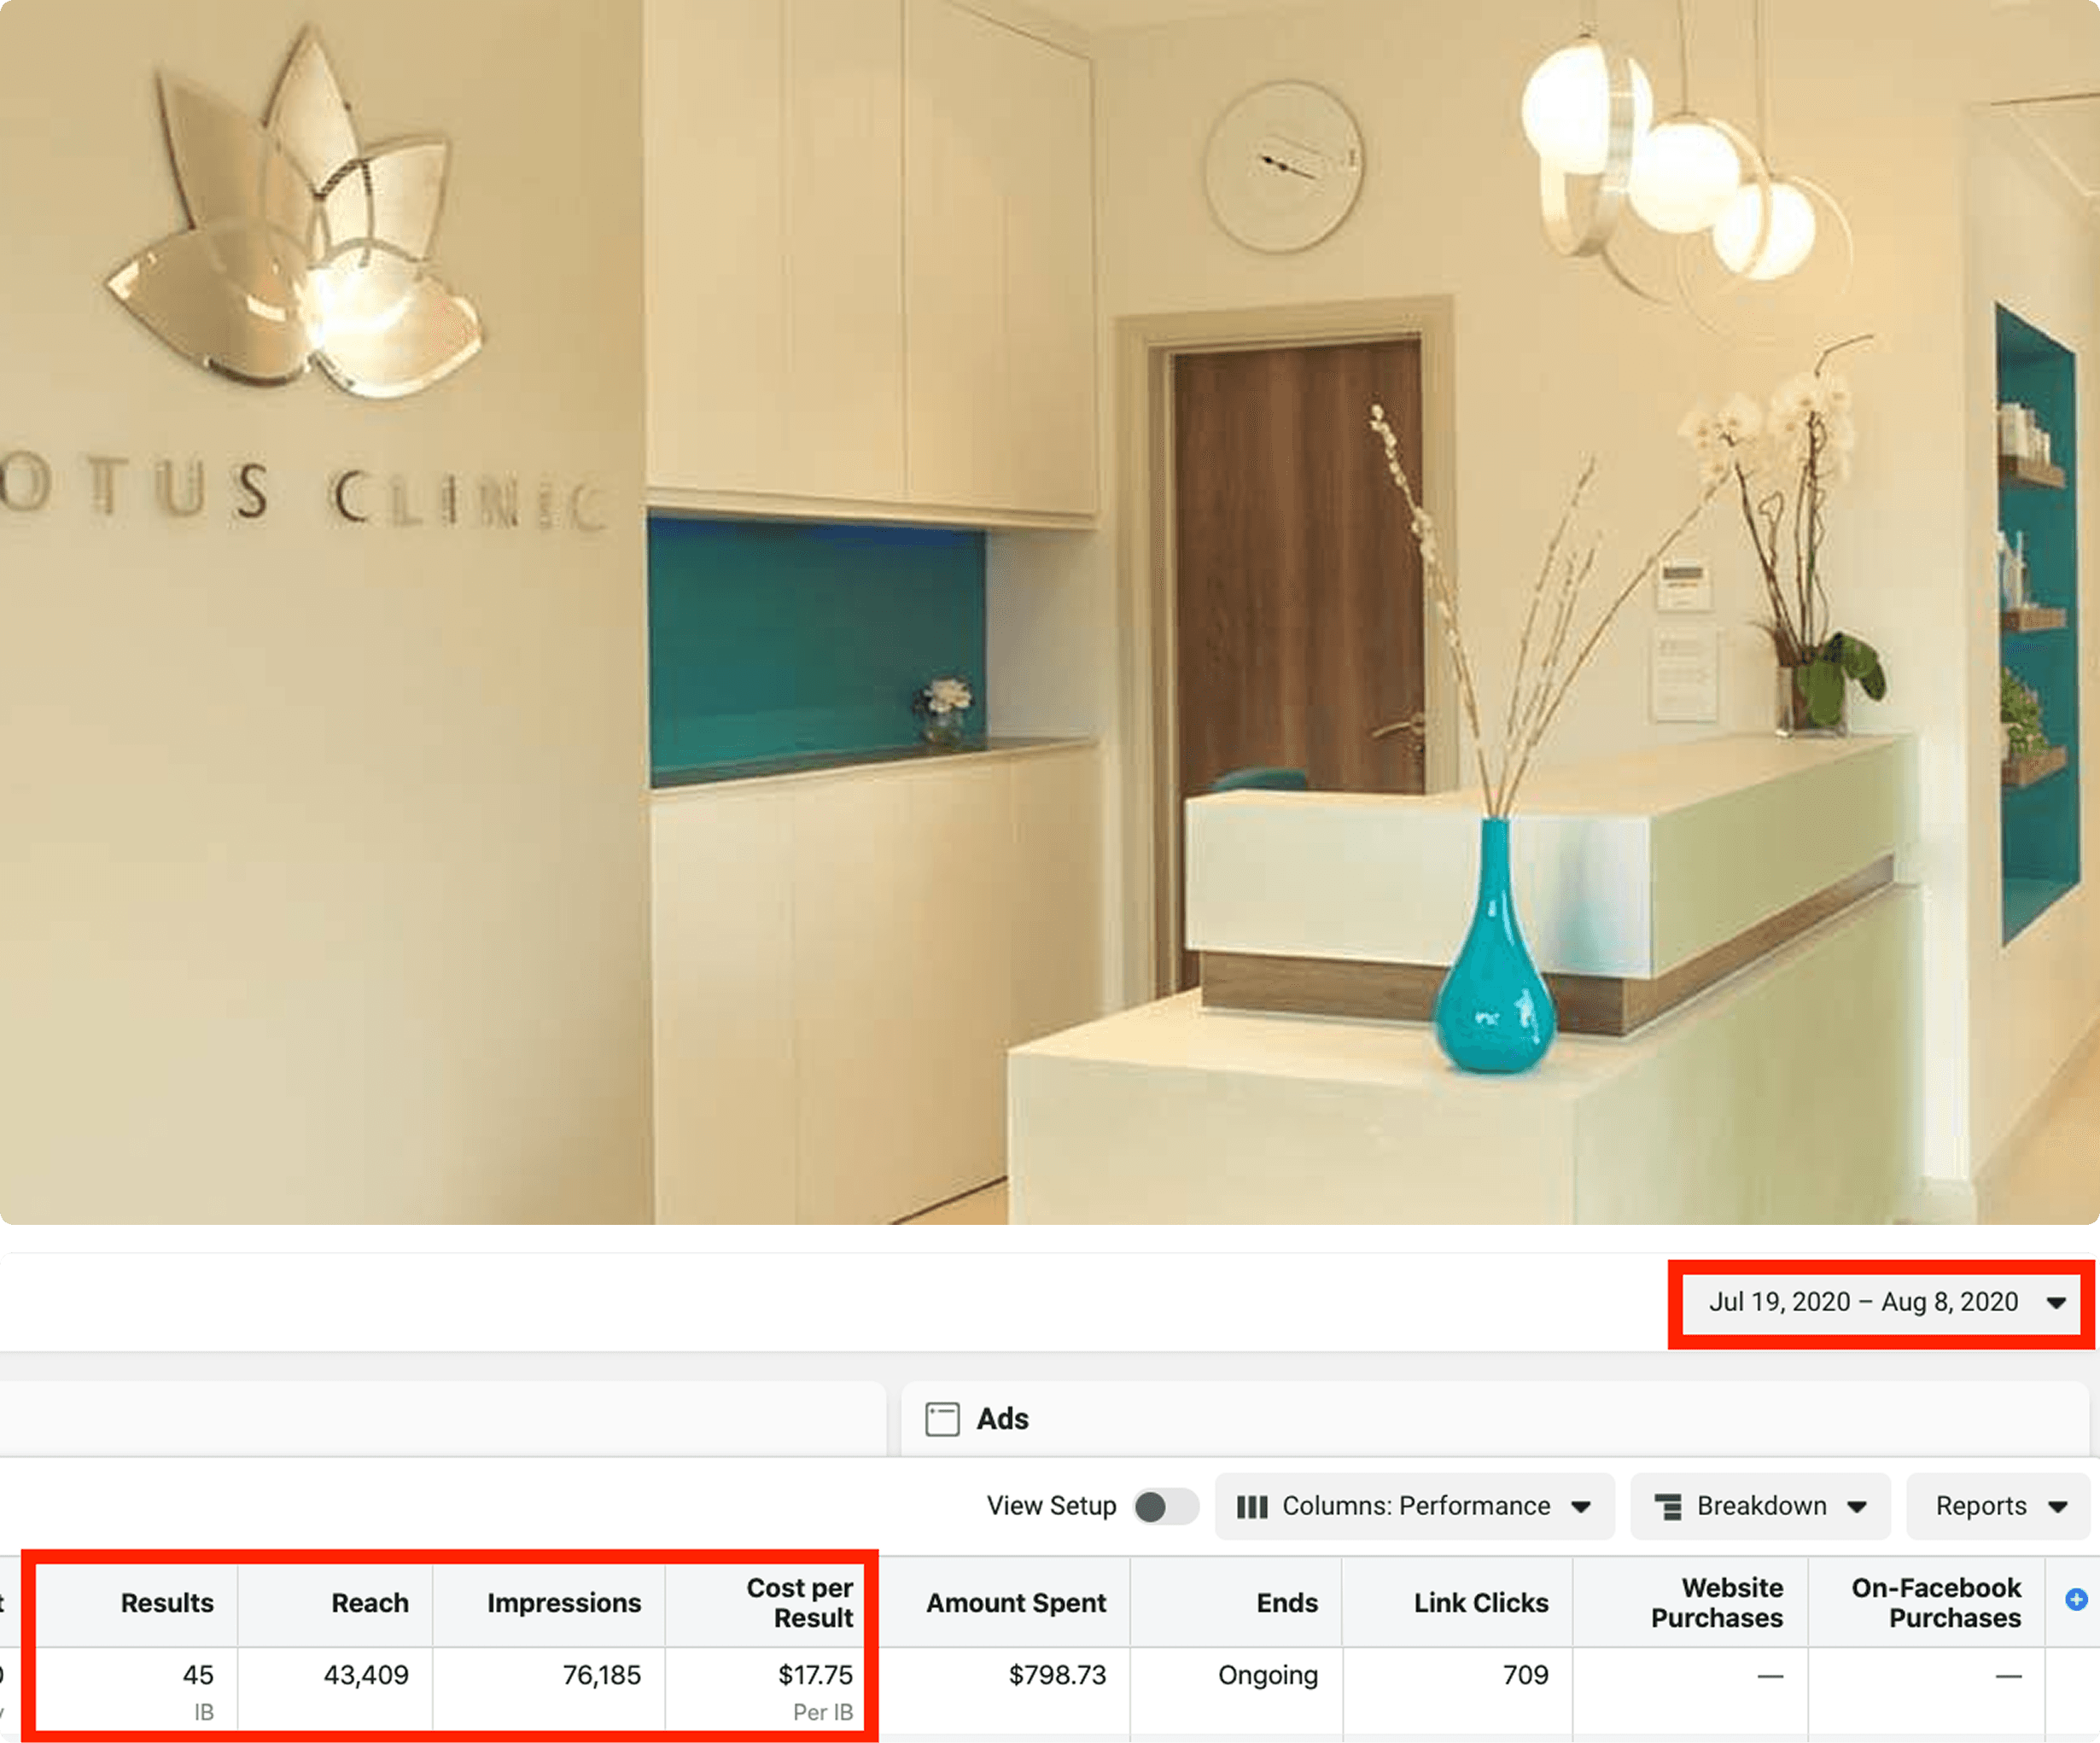2100x1743 pixels.
Task: Open the Breakdown dropdown menu
Action: [1761, 1507]
